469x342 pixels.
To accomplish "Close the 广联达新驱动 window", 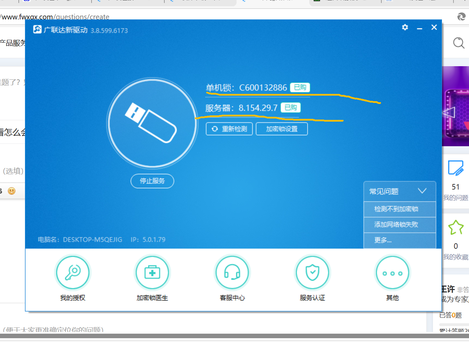I will click(x=434, y=27).
